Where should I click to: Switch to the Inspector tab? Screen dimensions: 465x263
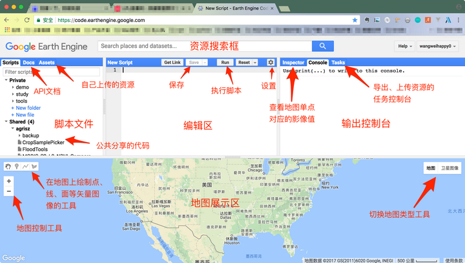tap(293, 62)
